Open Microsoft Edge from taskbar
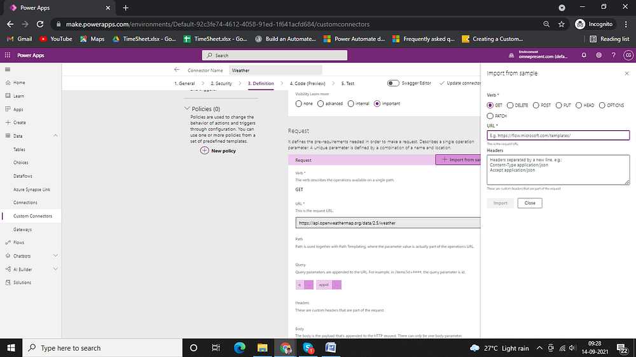Viewport: 636px width, 357px height. coord(240,347)
